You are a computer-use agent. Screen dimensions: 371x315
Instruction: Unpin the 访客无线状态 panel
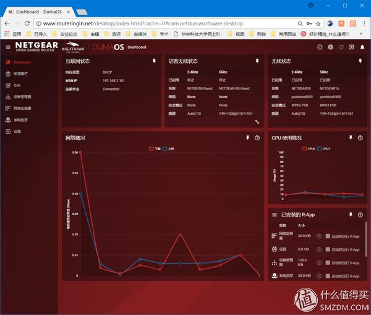pyautogui.click(x=257, y=61)
